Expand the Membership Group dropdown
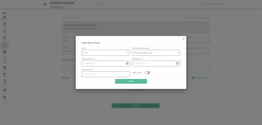The height and width of the screenshot is (125, 262). click(156, 53)
